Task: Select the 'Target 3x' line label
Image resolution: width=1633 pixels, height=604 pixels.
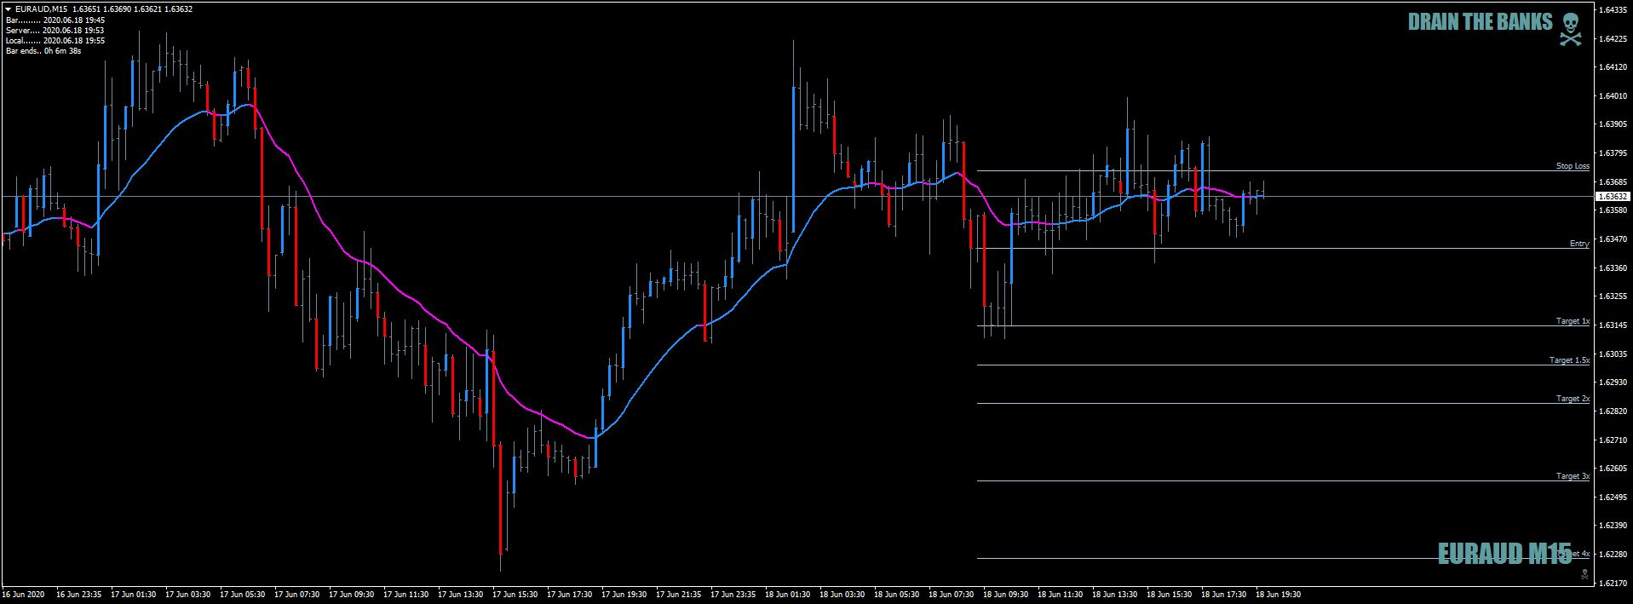Action: tap(1573, 476)
